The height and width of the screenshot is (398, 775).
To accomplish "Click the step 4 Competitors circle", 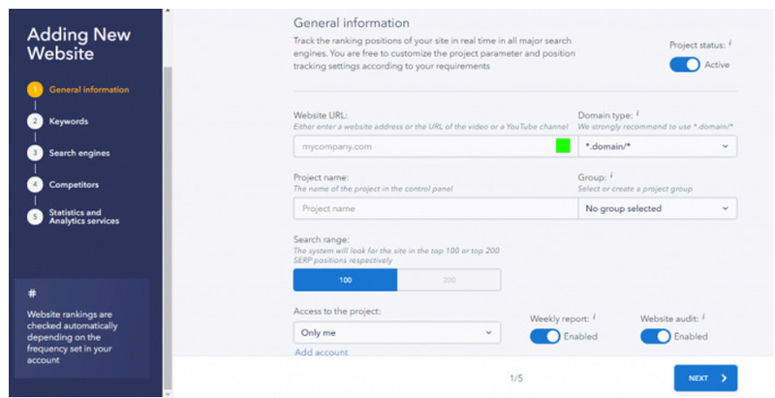I will (35, 184).
